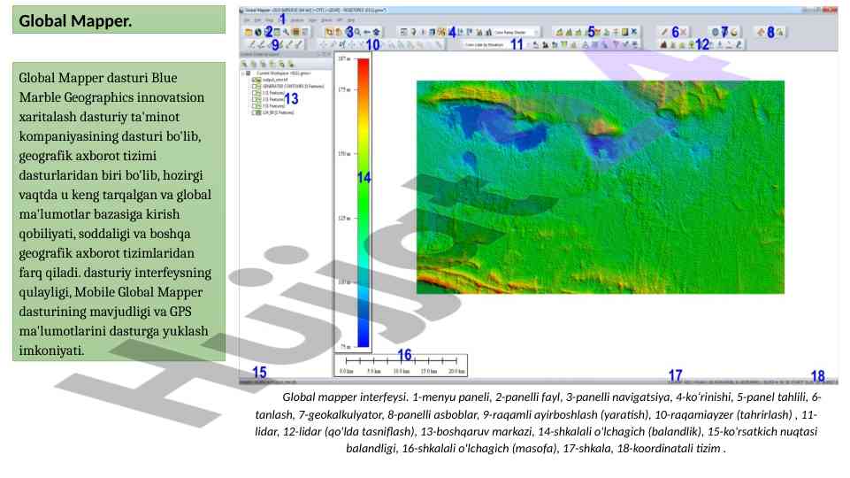Open the Color Ramp Shader dropdown

516,32
